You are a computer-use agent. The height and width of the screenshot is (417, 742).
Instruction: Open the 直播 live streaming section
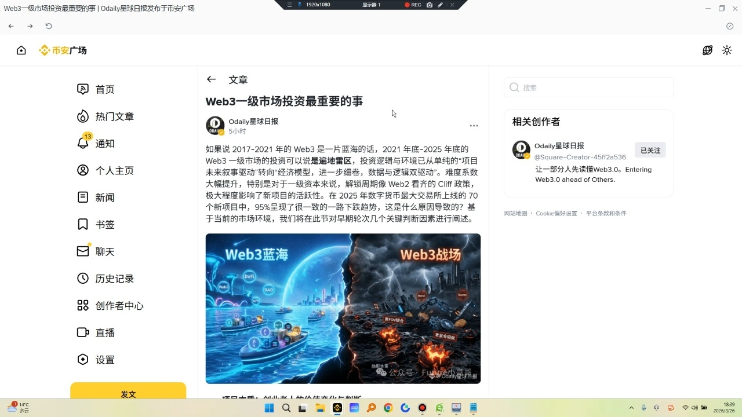coord(105,332)
